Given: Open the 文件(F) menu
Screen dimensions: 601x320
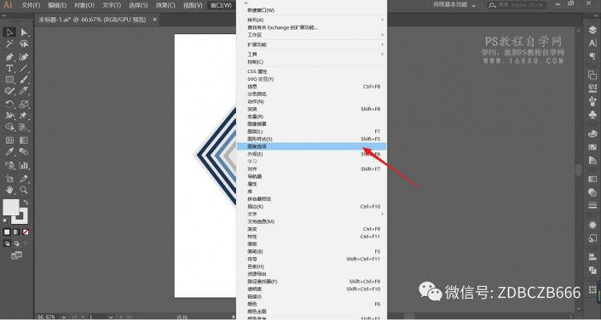Looking at the screenshot, I should (x=31, y=5).
